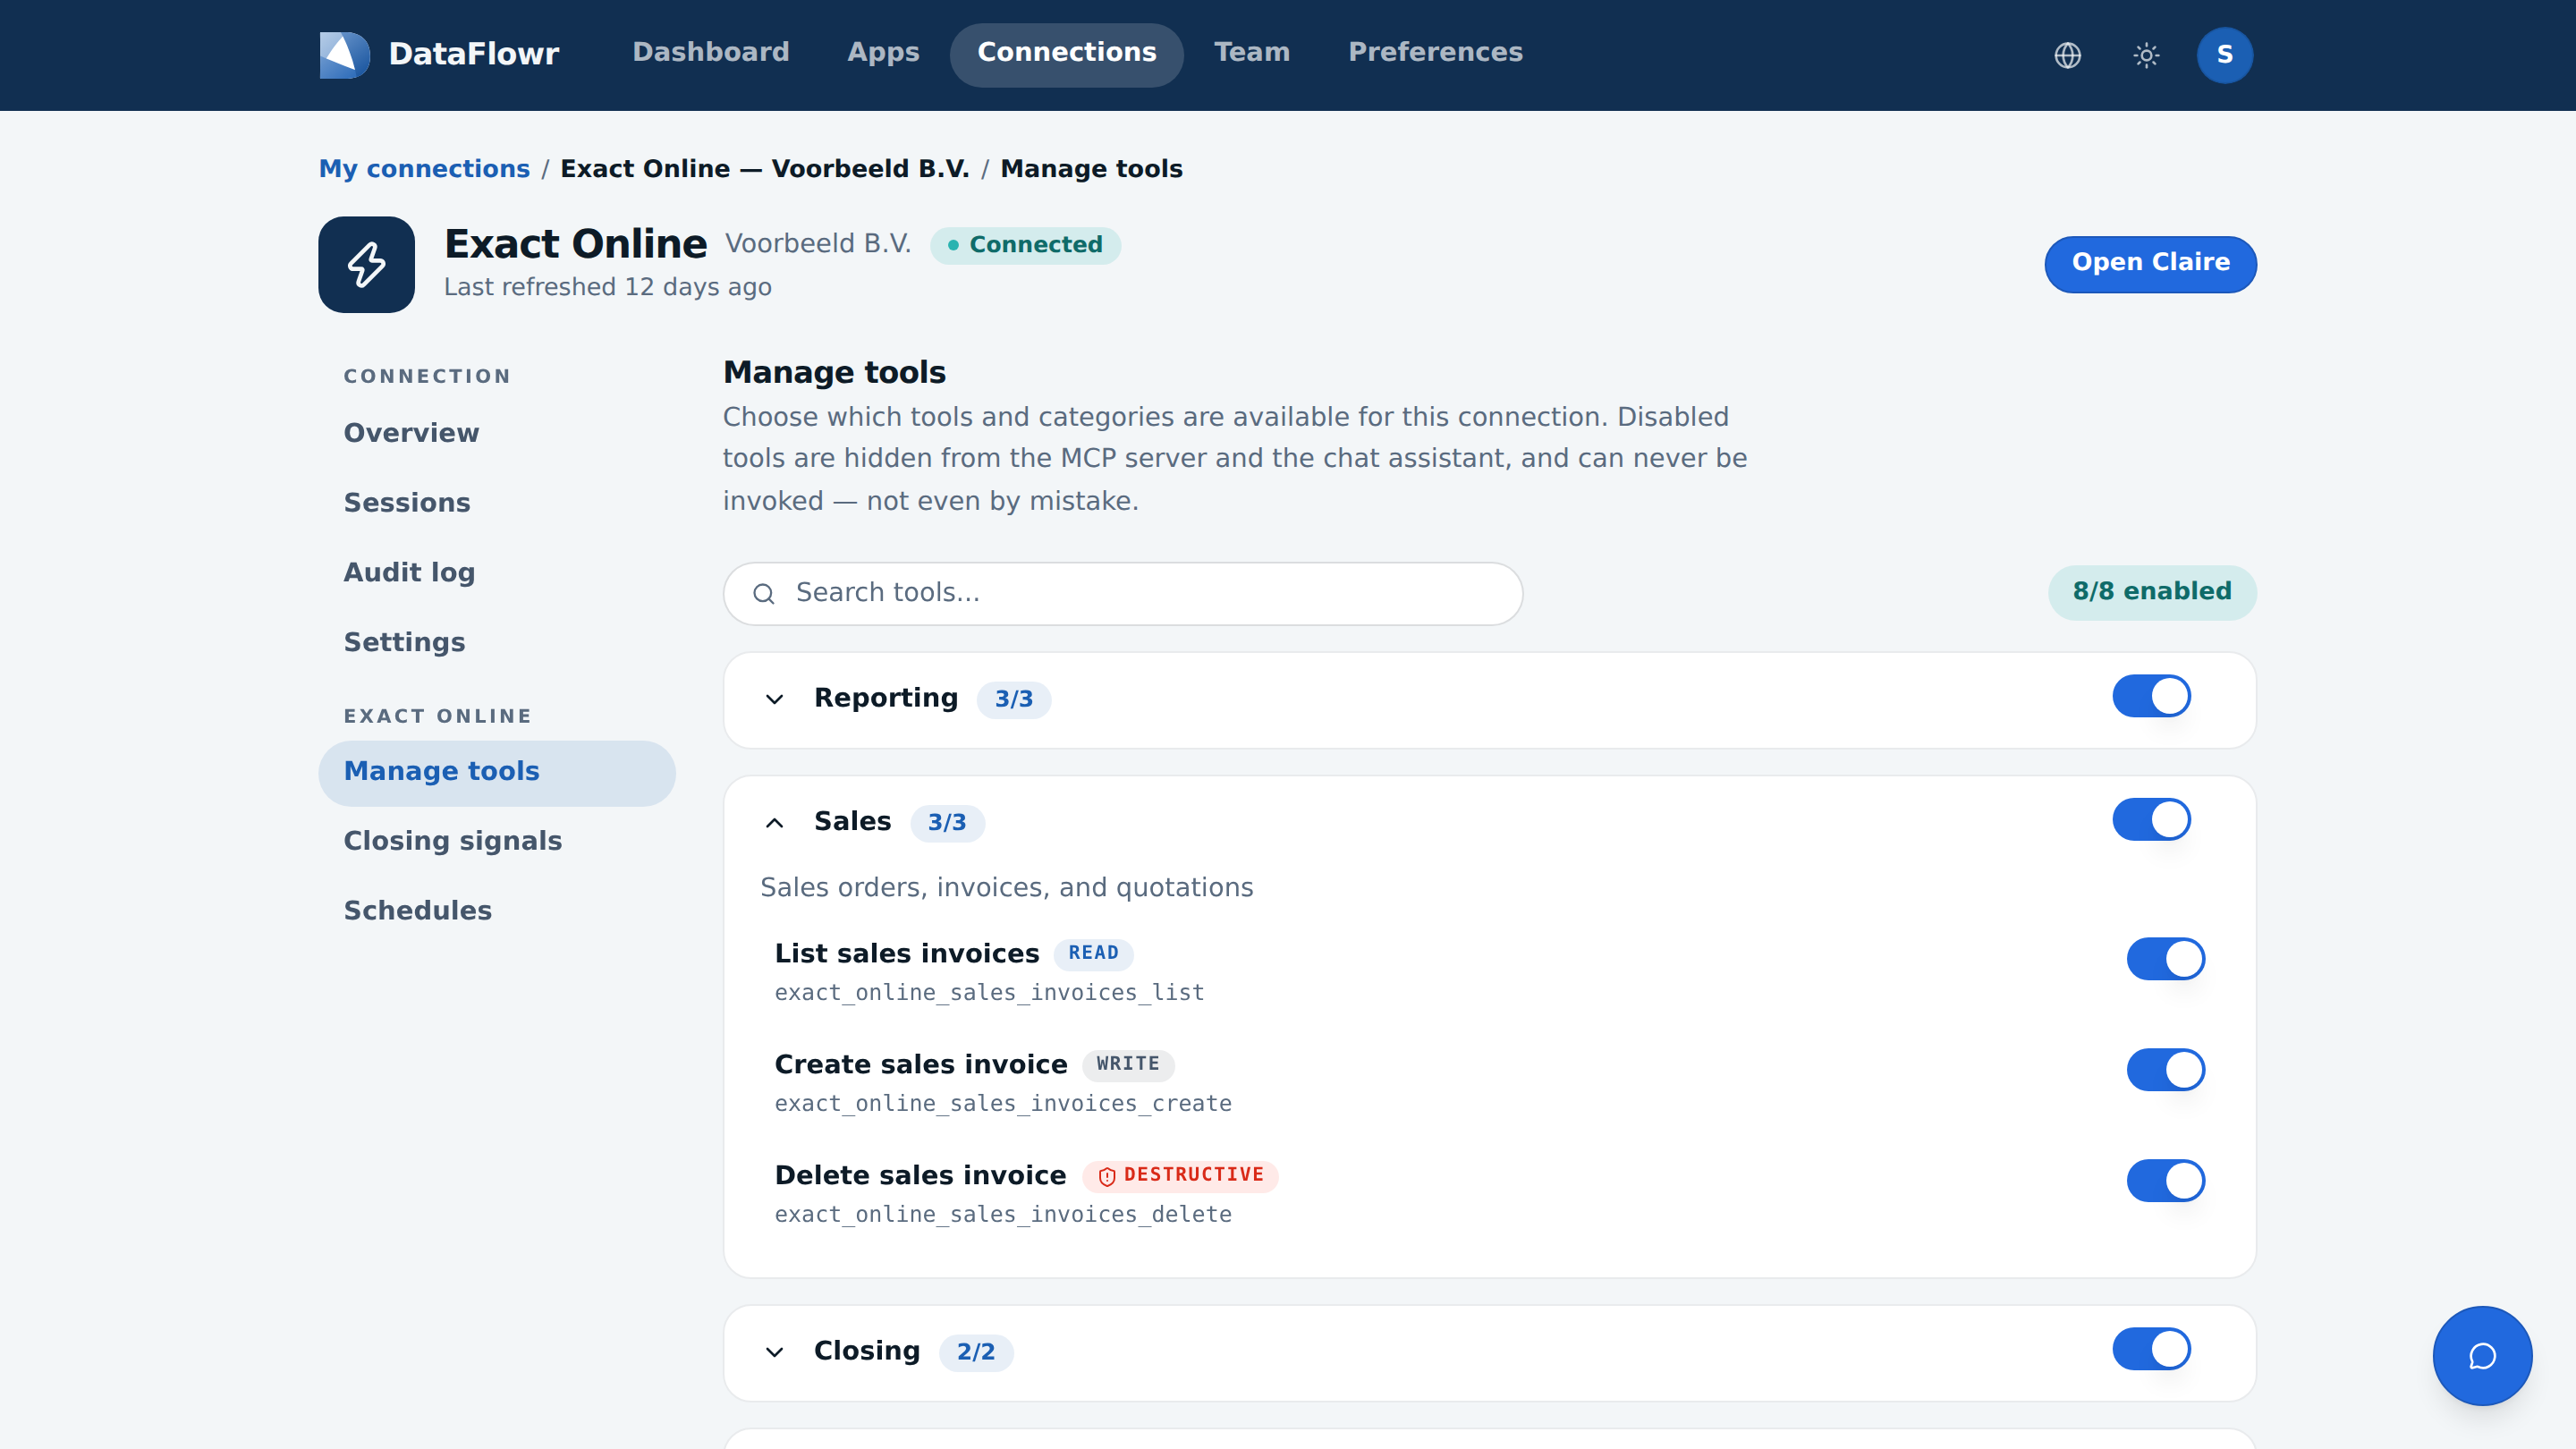Open the Audit log sidebar item

(497, 573)
